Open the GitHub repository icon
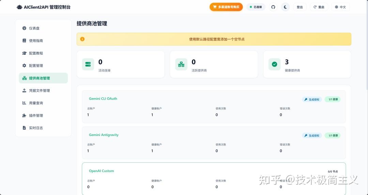 pos(273,7)
